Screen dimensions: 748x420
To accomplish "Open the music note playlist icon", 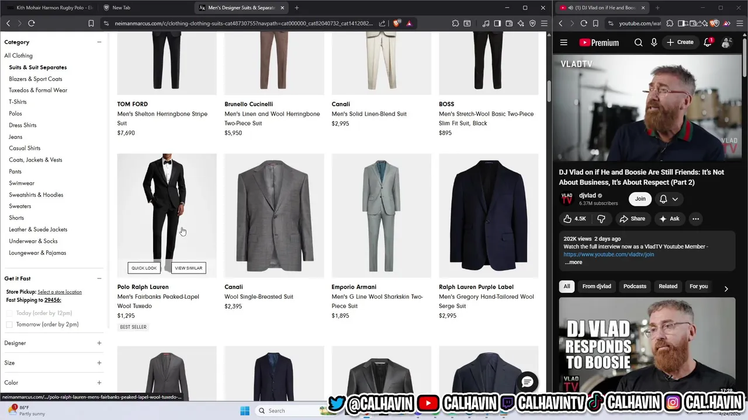I will click(486, 23).
